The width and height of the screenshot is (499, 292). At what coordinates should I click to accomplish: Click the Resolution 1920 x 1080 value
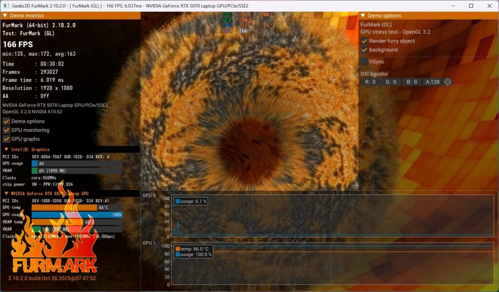point(57,88)
